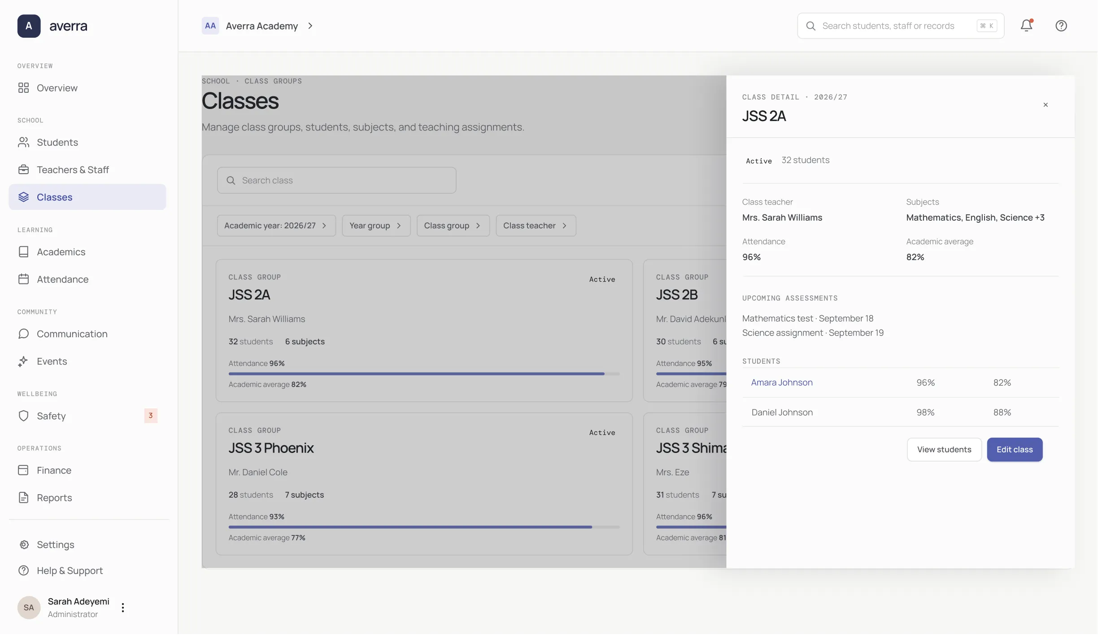
Task: Open the Class teacher filter dropdown
Action: pos(536,226)
